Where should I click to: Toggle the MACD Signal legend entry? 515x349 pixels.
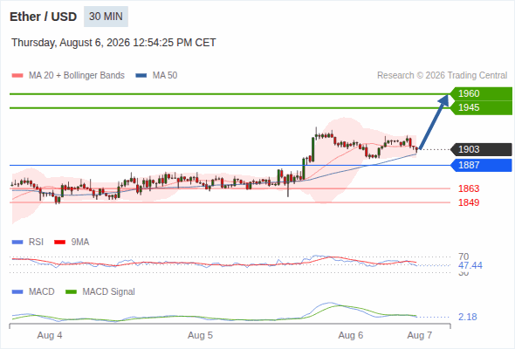pos(100,291)
